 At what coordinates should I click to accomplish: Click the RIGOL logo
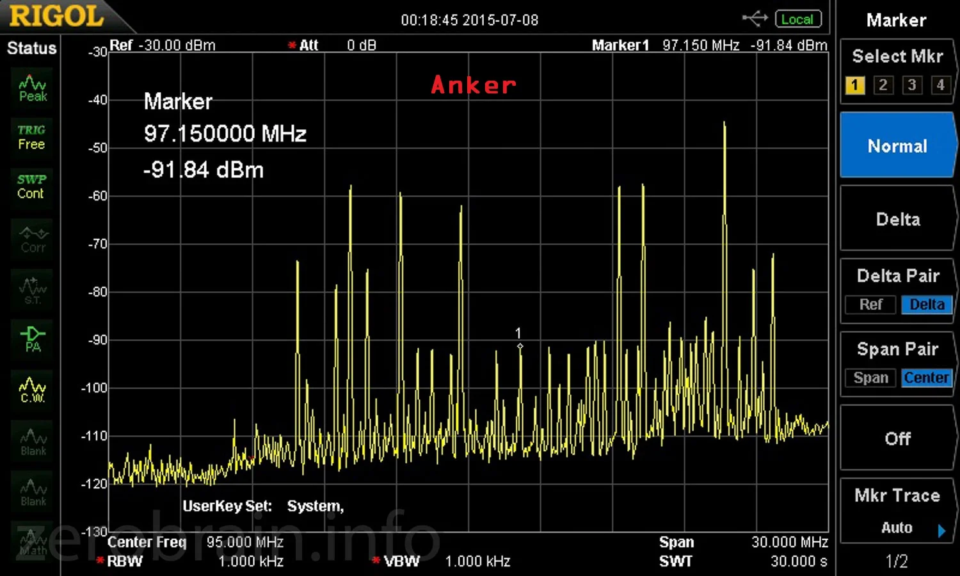56,16
